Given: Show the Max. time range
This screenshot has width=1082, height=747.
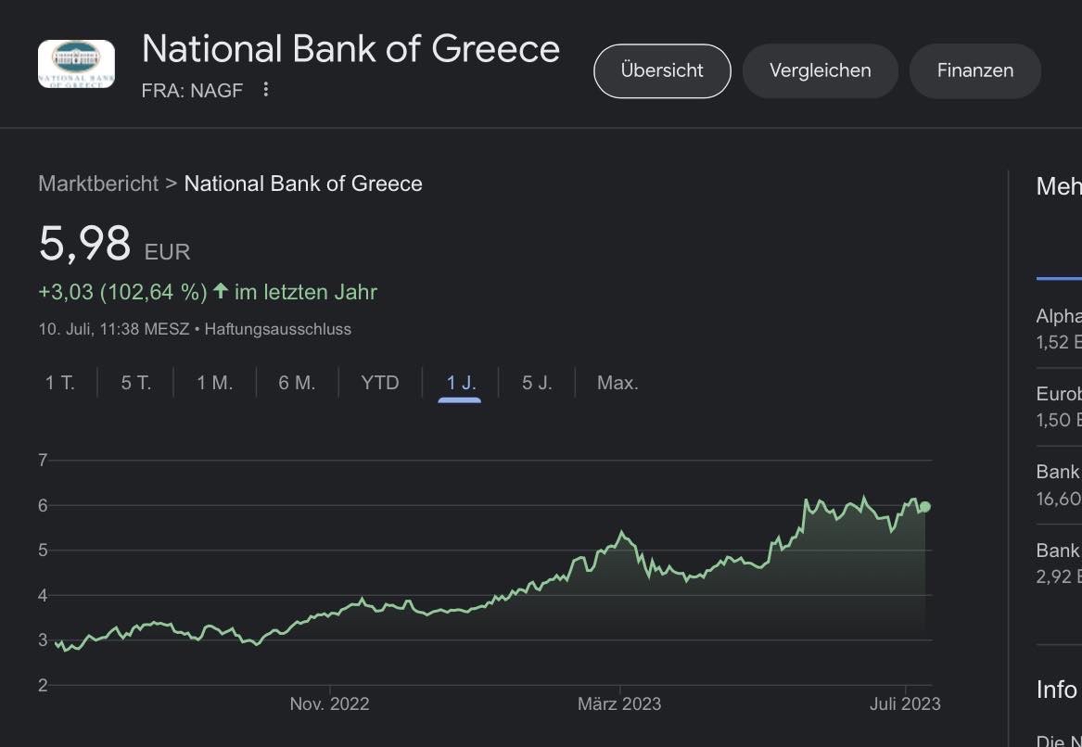Looking at the screenshot, I should coord(617,383).
